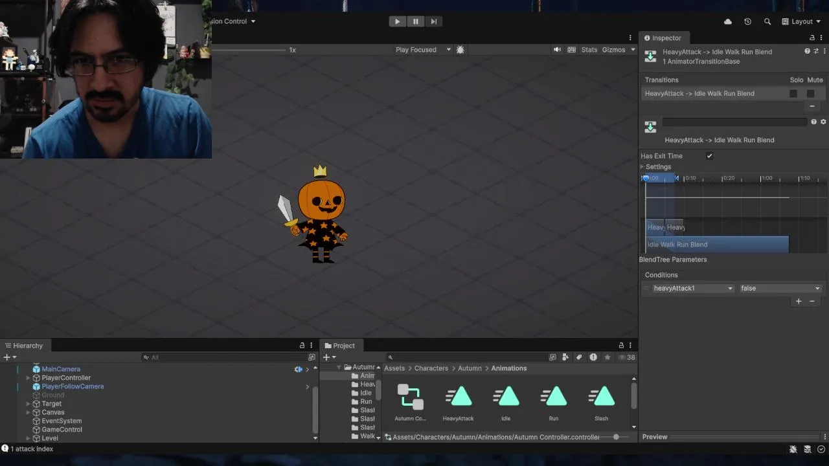Image resolution: width=829 pixels, height=466 pixels.
Task: Toggle the Stats overlay
Action: click(x=589, y=50)
